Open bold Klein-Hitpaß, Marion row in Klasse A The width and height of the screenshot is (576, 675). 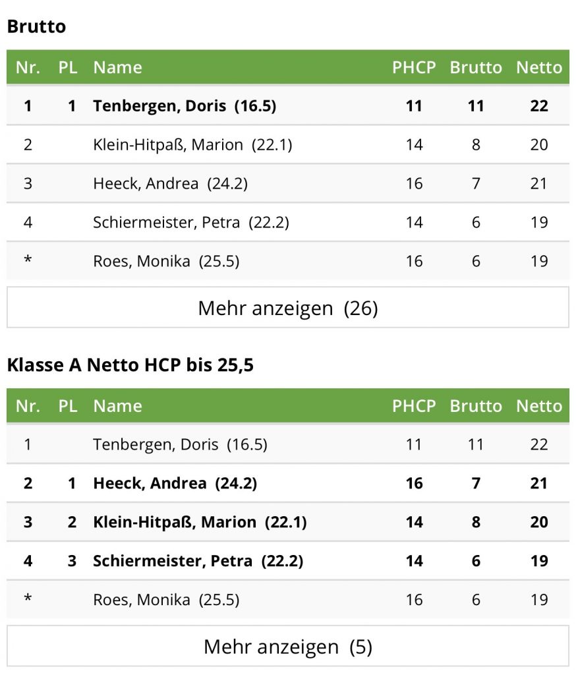(x=287, y=522)
